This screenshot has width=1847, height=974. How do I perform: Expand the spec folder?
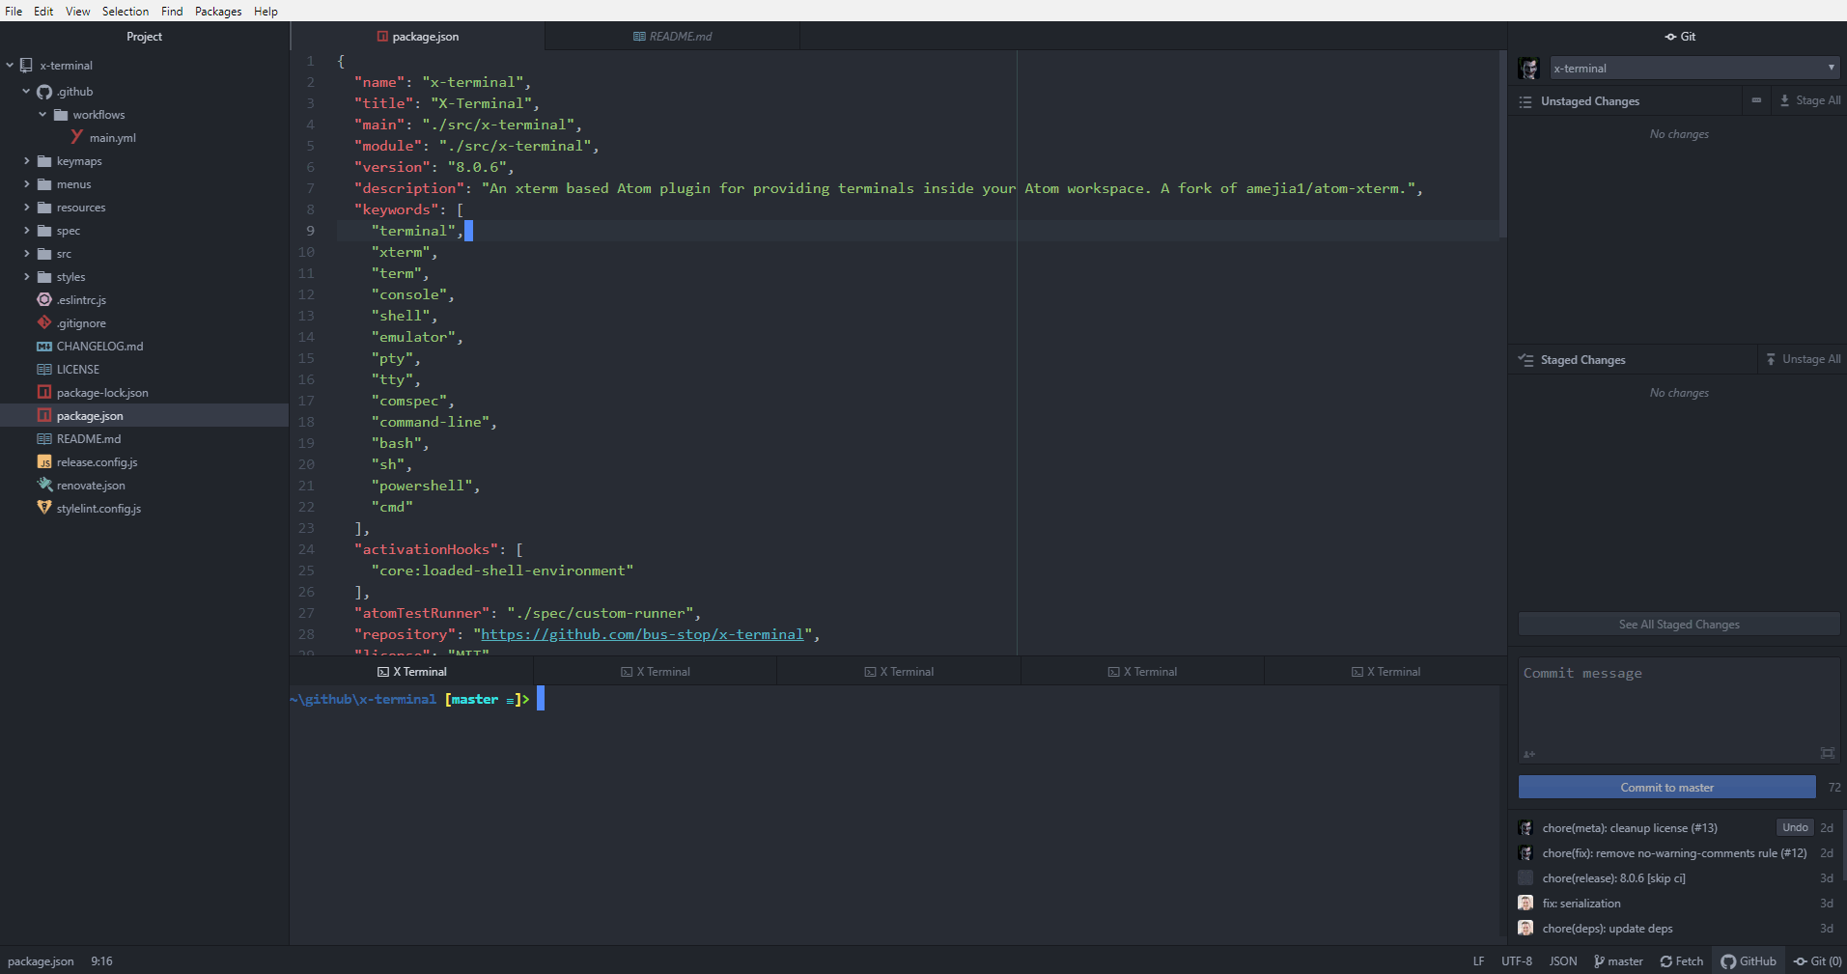26,231
